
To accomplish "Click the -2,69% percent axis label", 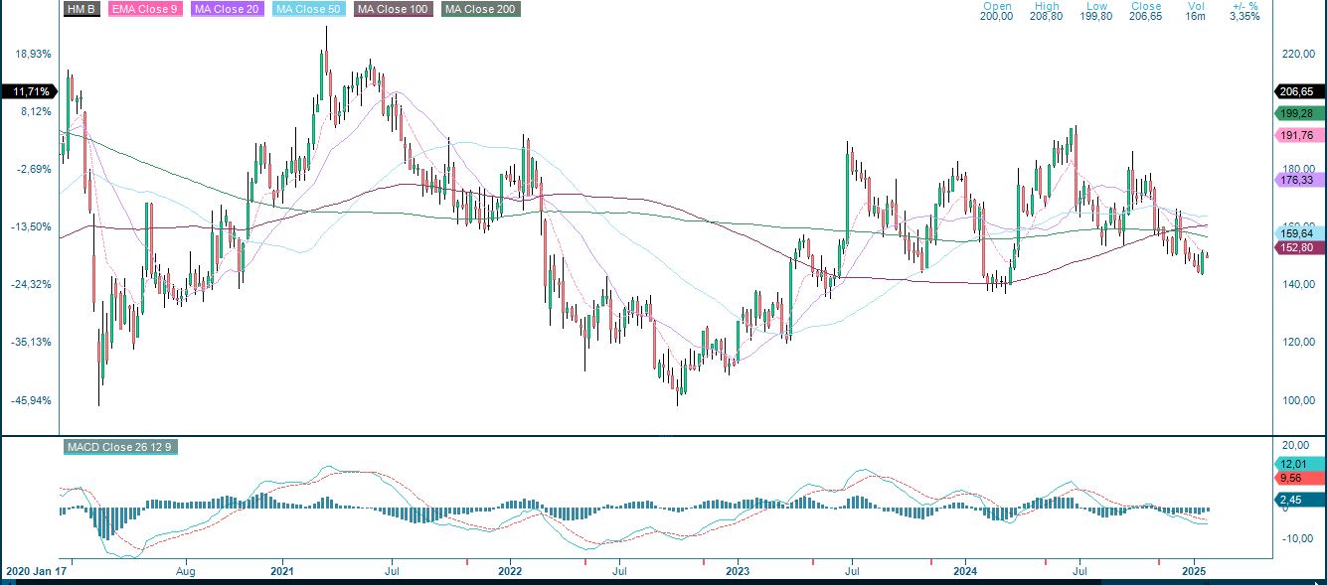I will click(36, 169).
